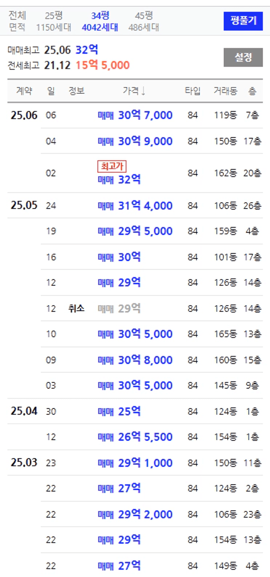Screen dimensions: 270x577
Task: Switch to the 45평 486세대 tab
Action: click(144, 21)
